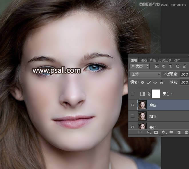Viewport: 189px width, 169px height.
Task: Click the type layer filter icon
Action: click(171, 66)
